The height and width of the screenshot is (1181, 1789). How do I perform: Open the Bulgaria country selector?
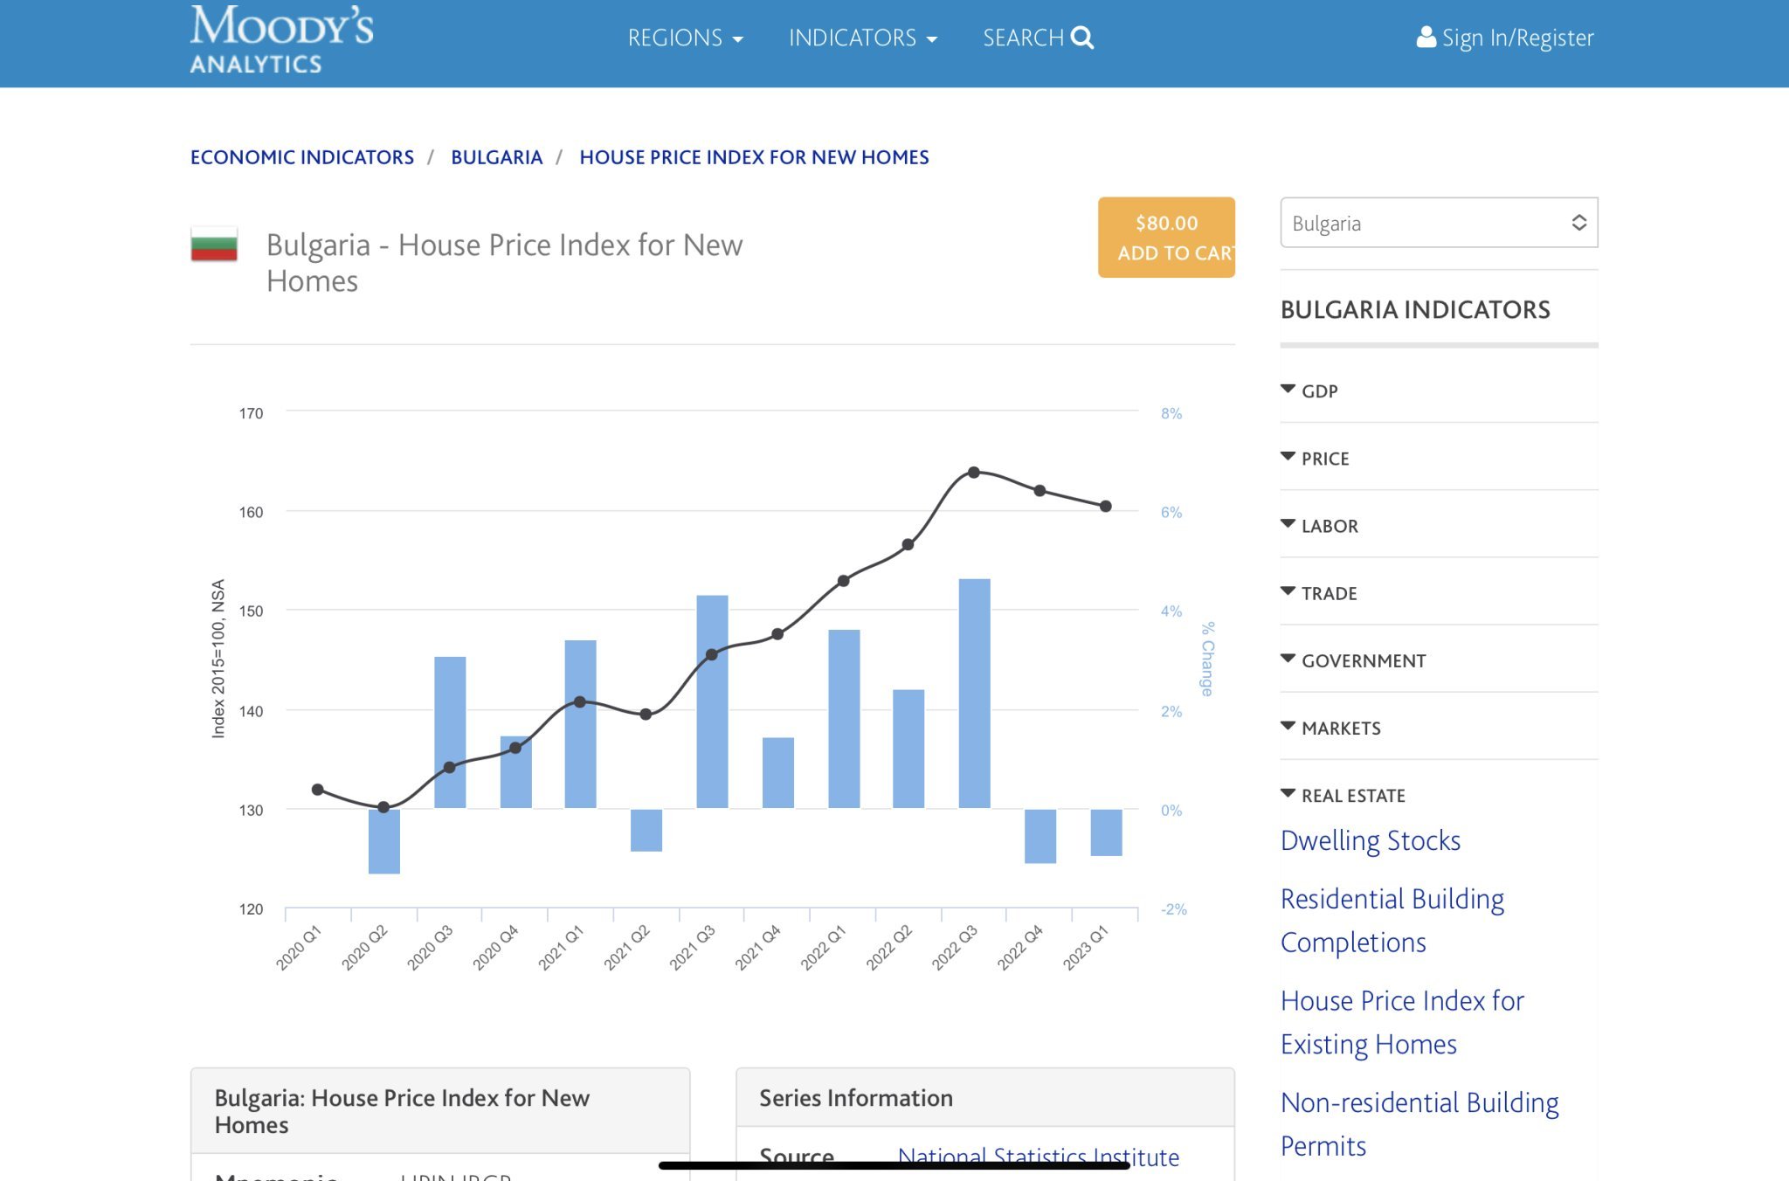1438,223
